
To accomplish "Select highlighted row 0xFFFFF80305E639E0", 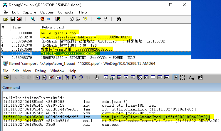I will [96, 53].
